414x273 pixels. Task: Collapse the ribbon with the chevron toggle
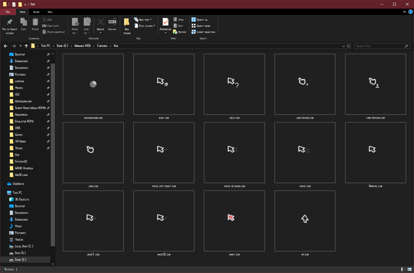[404, 12]
